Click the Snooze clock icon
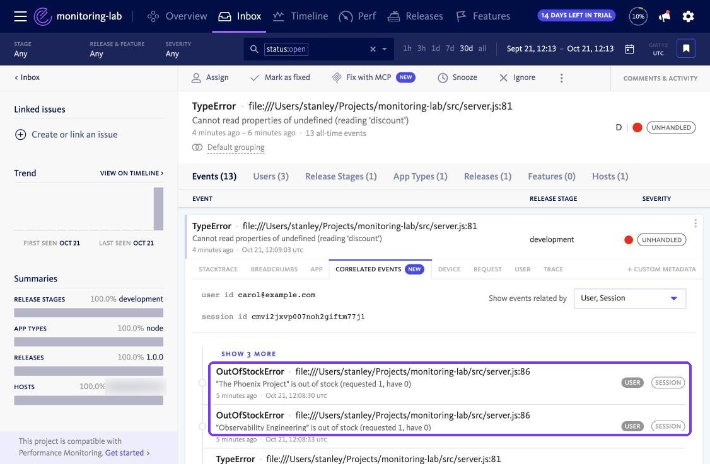This screenshot has height=464, width=710. point(443,78)
